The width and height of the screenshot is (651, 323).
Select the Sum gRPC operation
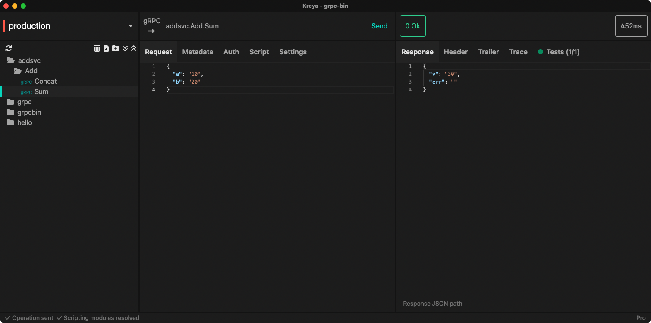[x=69, y=91]
